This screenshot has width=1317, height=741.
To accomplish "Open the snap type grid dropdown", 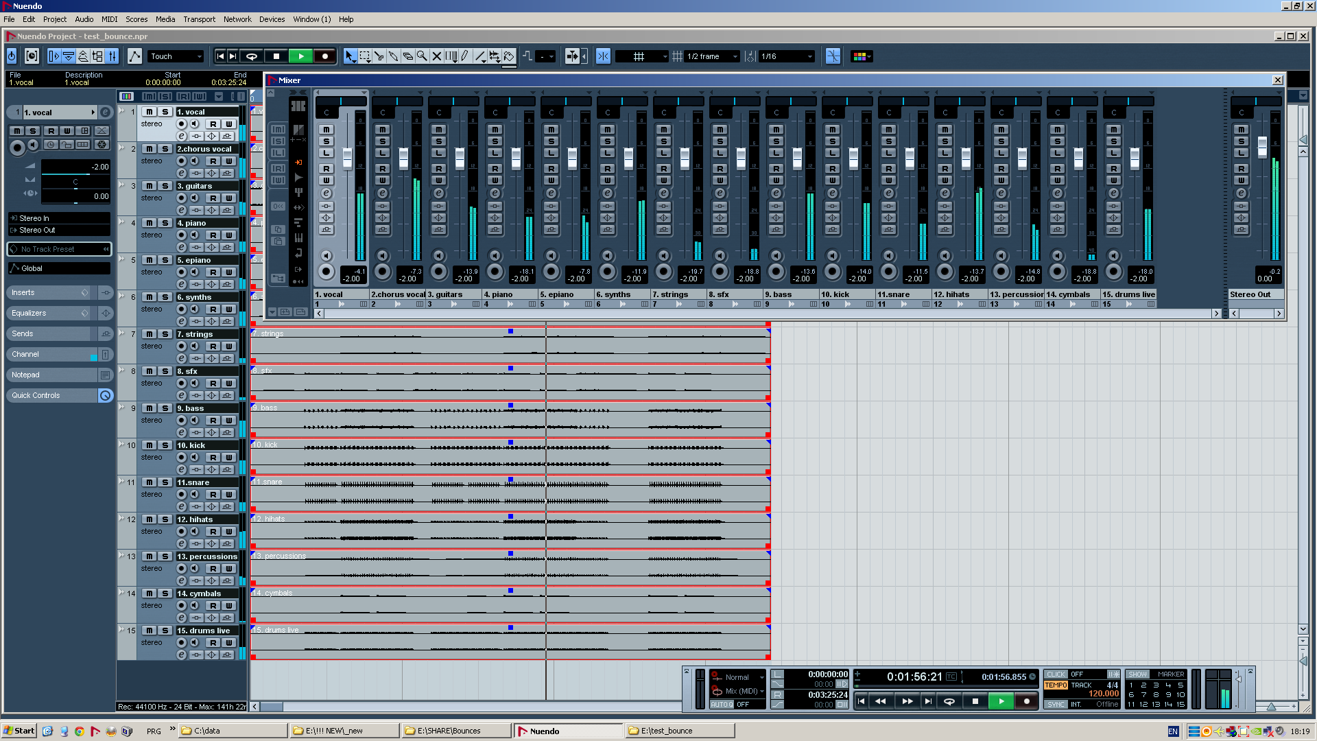I will click(x=641, y=56).
